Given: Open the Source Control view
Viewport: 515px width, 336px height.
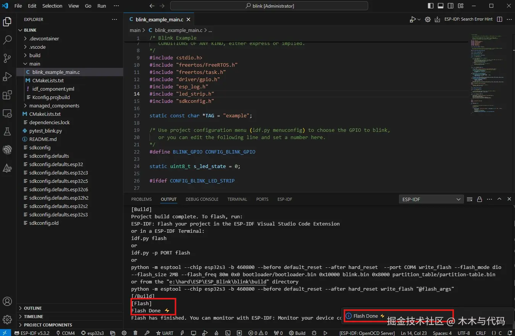Looking at the screenshot, I should click(x=7, y=58).
